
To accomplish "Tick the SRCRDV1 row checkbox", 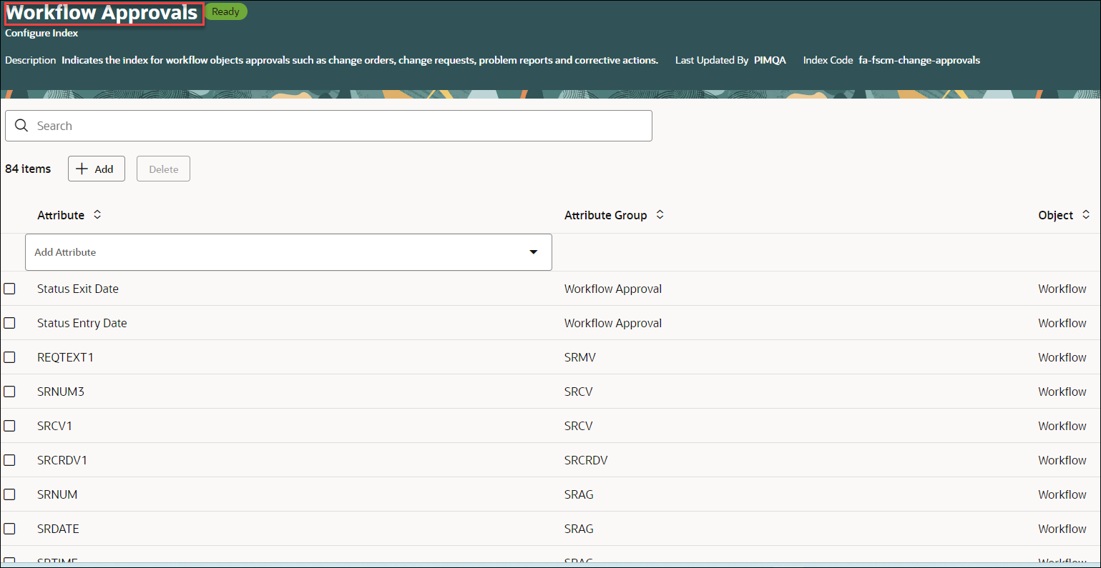I will click(x=9, y=460).
